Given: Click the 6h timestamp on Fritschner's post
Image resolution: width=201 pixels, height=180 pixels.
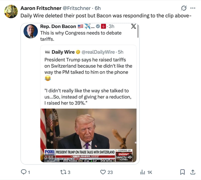Looking at the screenshot, I should point(98,8).
